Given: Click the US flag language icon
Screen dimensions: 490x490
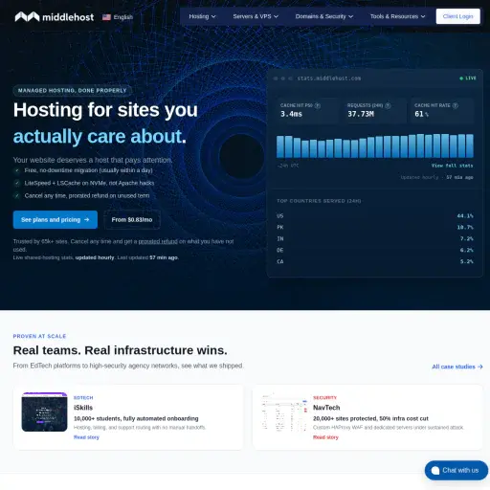Looking at the screenshot, I should (106, 17).
